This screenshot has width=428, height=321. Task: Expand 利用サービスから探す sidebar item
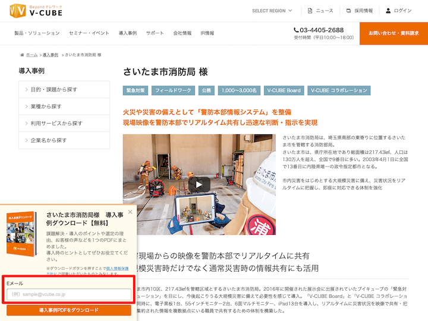[64, 124]
